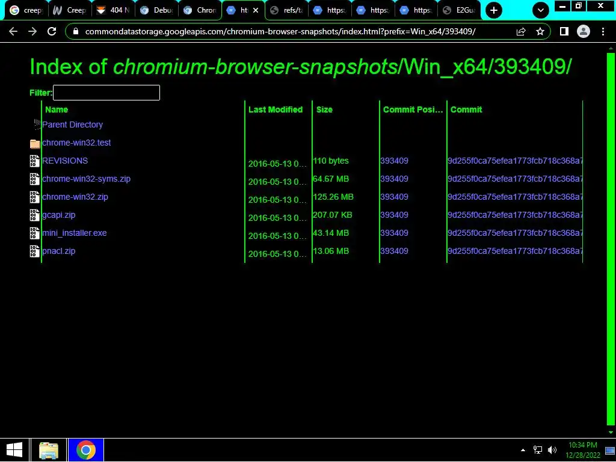Screen dimensions: 616x462
Task: Open the taskbar clock and date
Action: pos(583,450)
